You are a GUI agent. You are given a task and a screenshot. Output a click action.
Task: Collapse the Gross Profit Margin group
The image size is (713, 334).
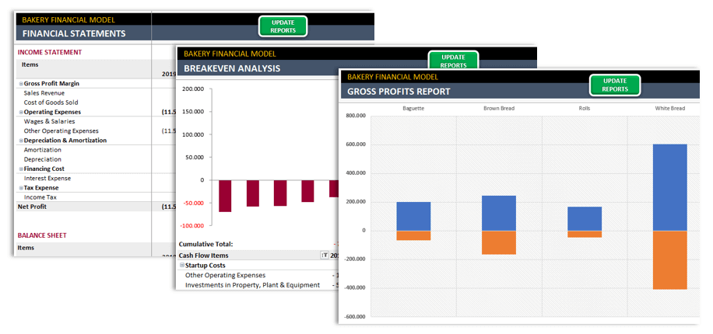pyautogui.click(x=21, y=84)
